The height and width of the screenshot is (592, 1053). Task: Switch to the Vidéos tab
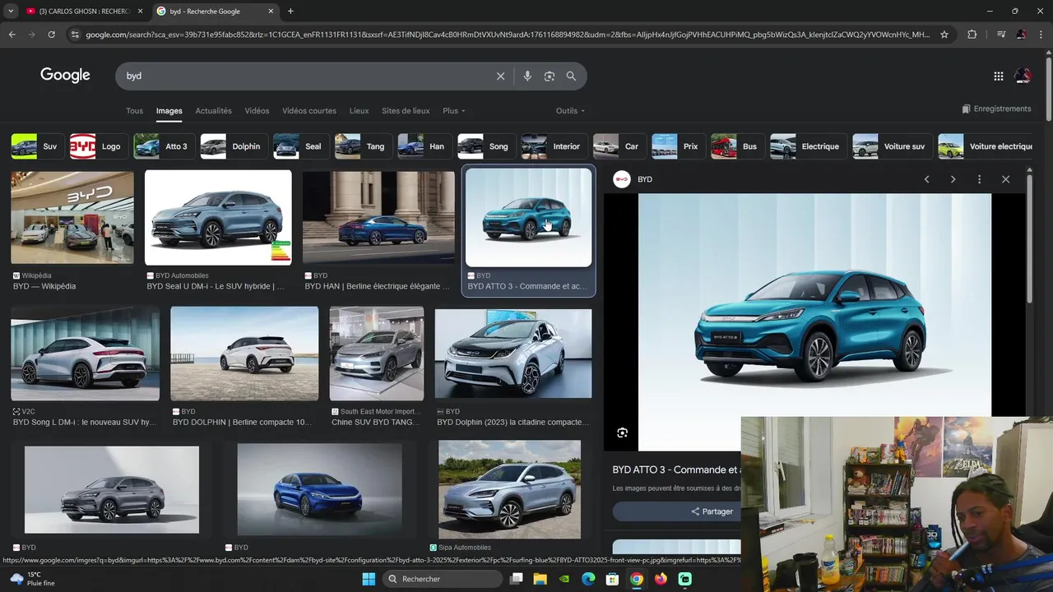coord(257,111)
